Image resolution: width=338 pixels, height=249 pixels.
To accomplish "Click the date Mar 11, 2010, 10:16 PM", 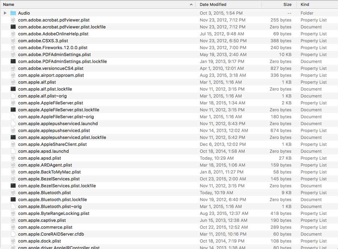I will tap(223, 234).
